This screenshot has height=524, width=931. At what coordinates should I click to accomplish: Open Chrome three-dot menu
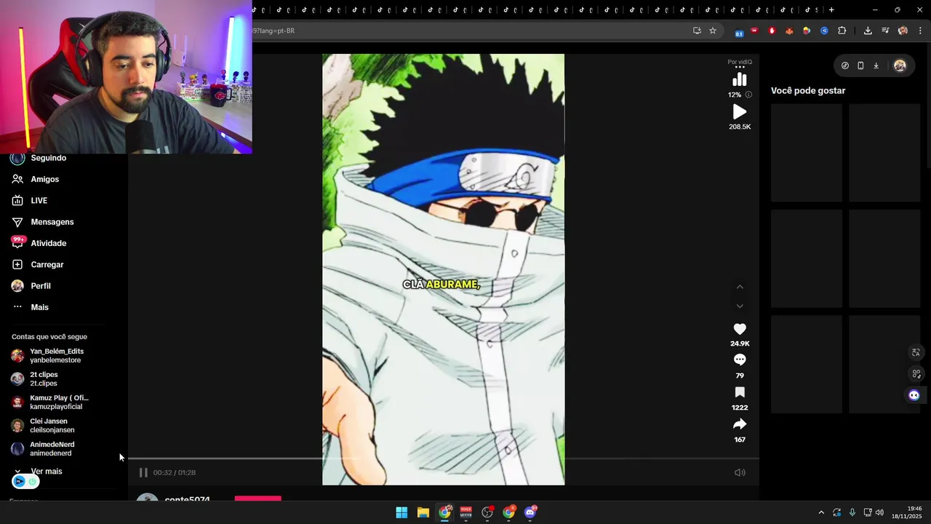pos(920,31)
